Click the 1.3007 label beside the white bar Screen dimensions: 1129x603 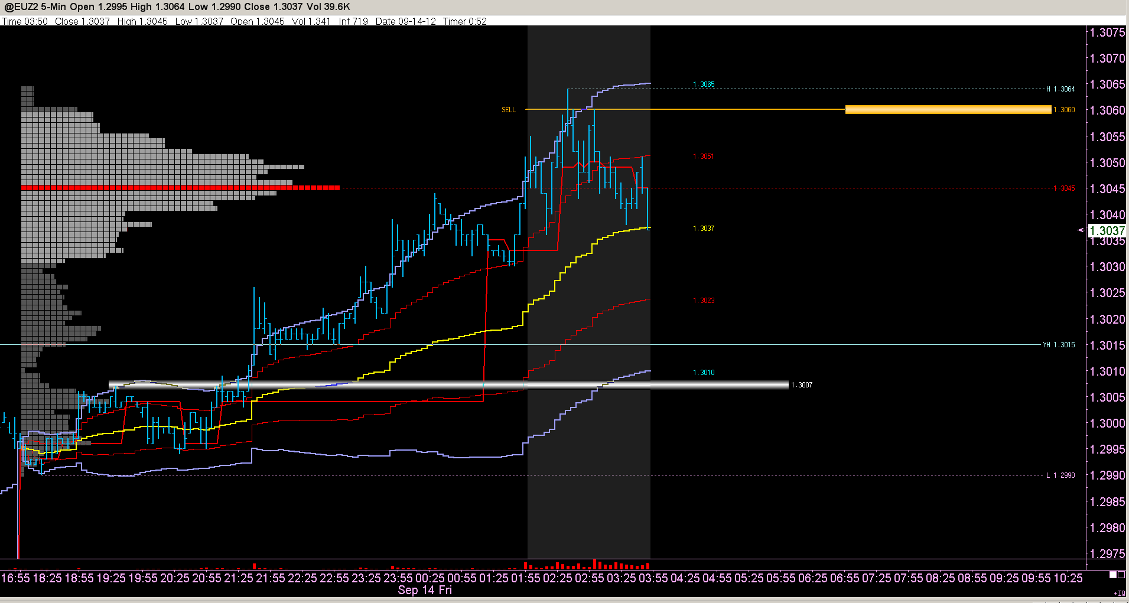point(802,385)
